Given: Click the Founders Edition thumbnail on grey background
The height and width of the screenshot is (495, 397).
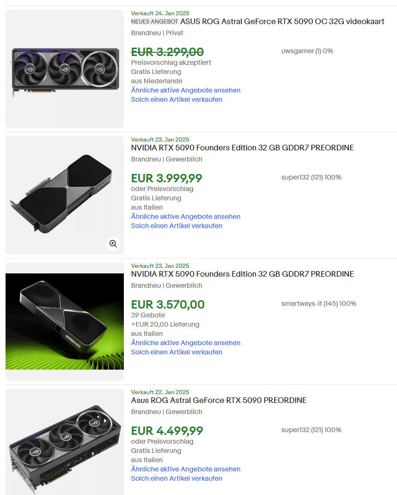Looking at the screenshot, I should tap(65, 195).
